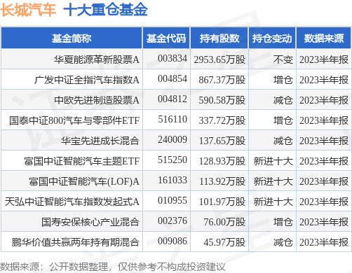This screenshot has height=273, width=352.
Task: Click fund code 161033
Action: click(x=172, y=180)
